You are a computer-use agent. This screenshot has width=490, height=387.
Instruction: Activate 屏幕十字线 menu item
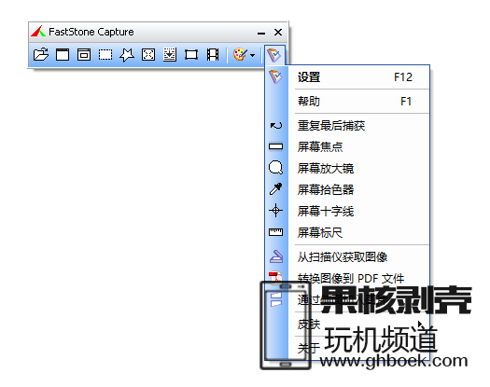pos(358,211)
